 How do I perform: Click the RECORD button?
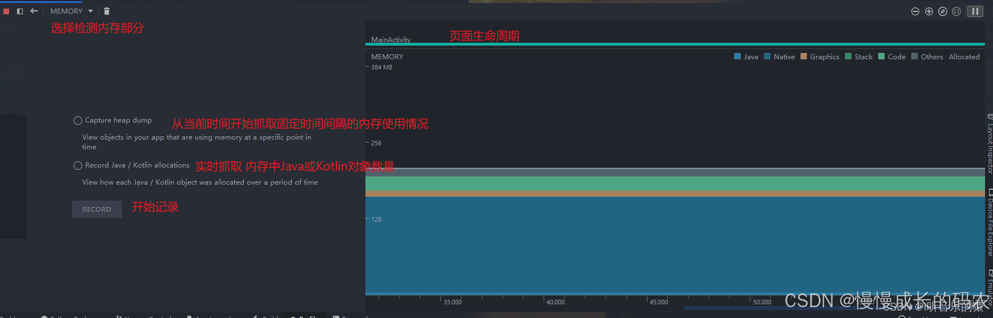[97, 209]
